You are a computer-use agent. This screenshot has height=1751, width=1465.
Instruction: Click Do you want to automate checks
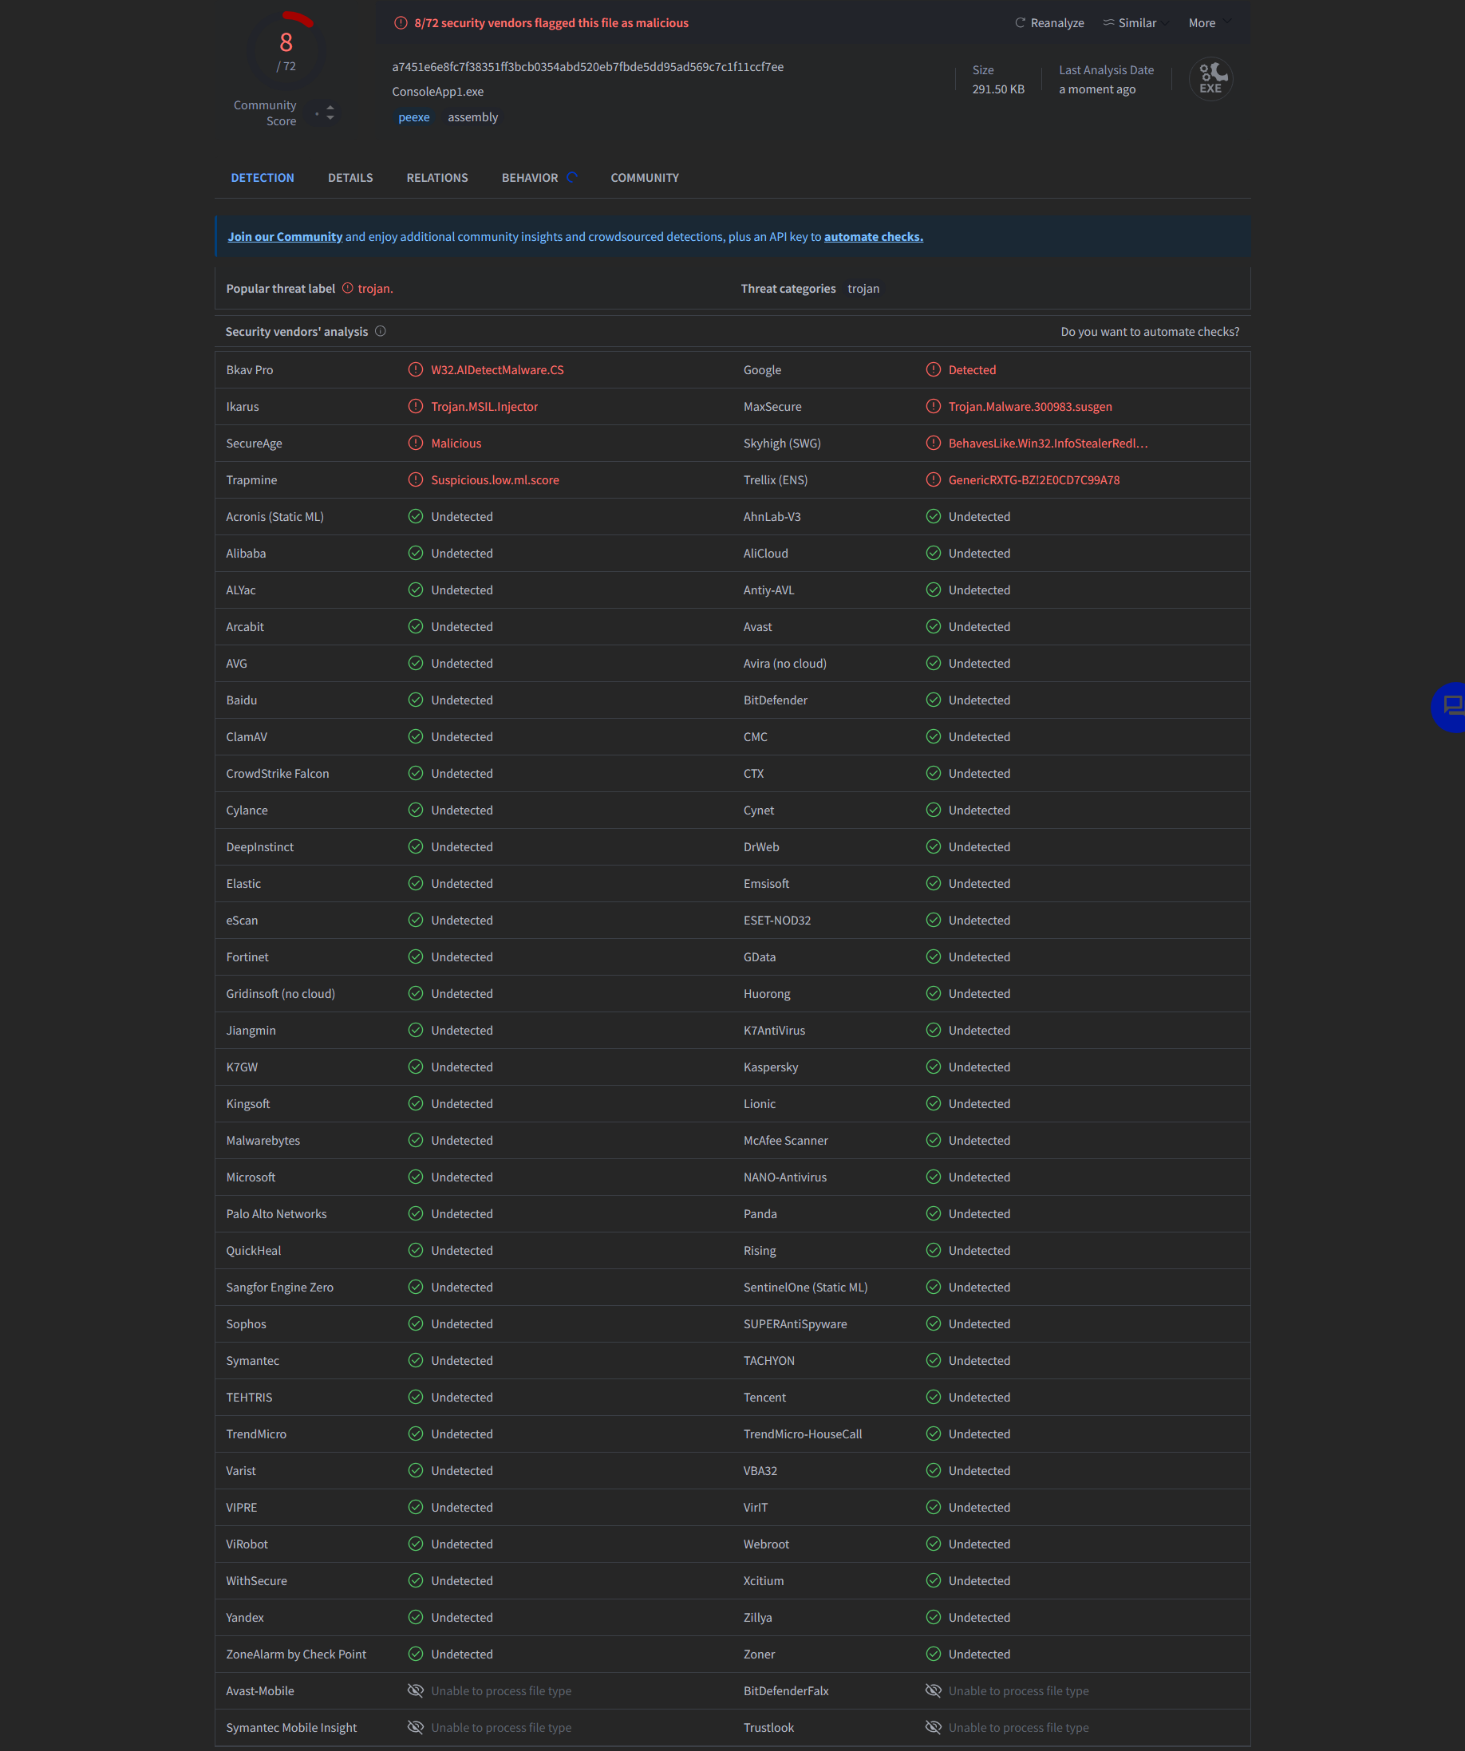1150,332
